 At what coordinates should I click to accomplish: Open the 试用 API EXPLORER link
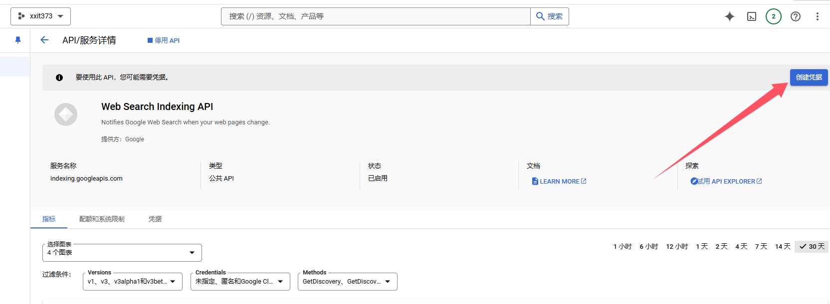(726, 182)
